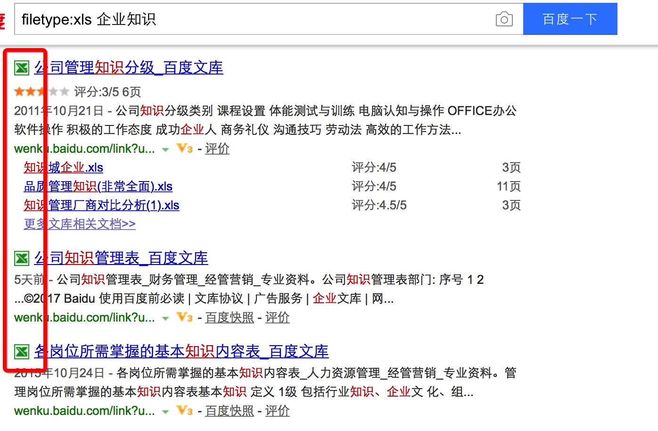Open 品质管理知识(非常全面).xls document

[99, 186]
